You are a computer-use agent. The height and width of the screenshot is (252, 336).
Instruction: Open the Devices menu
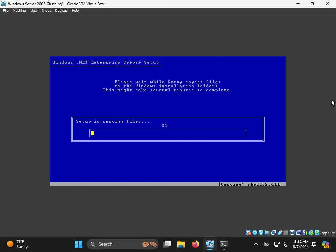coord(61,10)
